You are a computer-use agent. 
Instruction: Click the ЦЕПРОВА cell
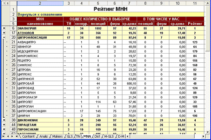(40, 69)
